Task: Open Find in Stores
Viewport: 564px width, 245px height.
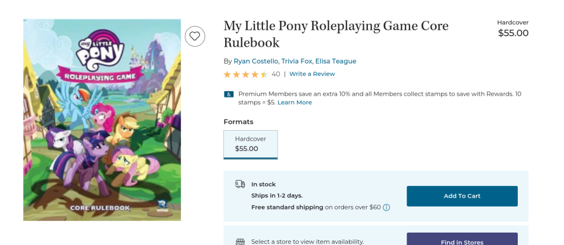Action: (462, 239)
